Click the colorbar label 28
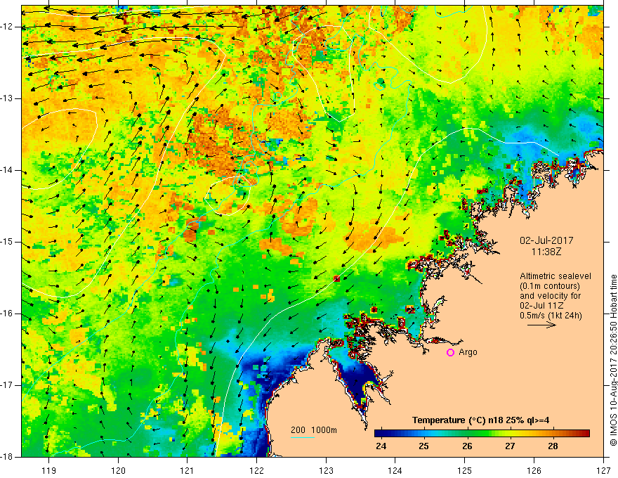The width and height of the screenshot is (618, 478). point(553,446)
